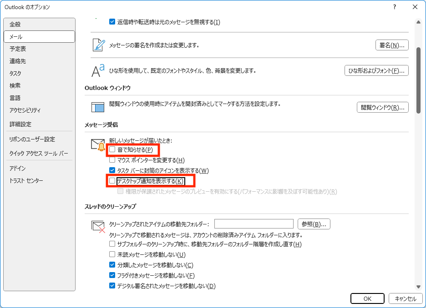Enable マウス ポインターを変更する option
Viewport: 426px width, 308px height.
pos(112,160)
